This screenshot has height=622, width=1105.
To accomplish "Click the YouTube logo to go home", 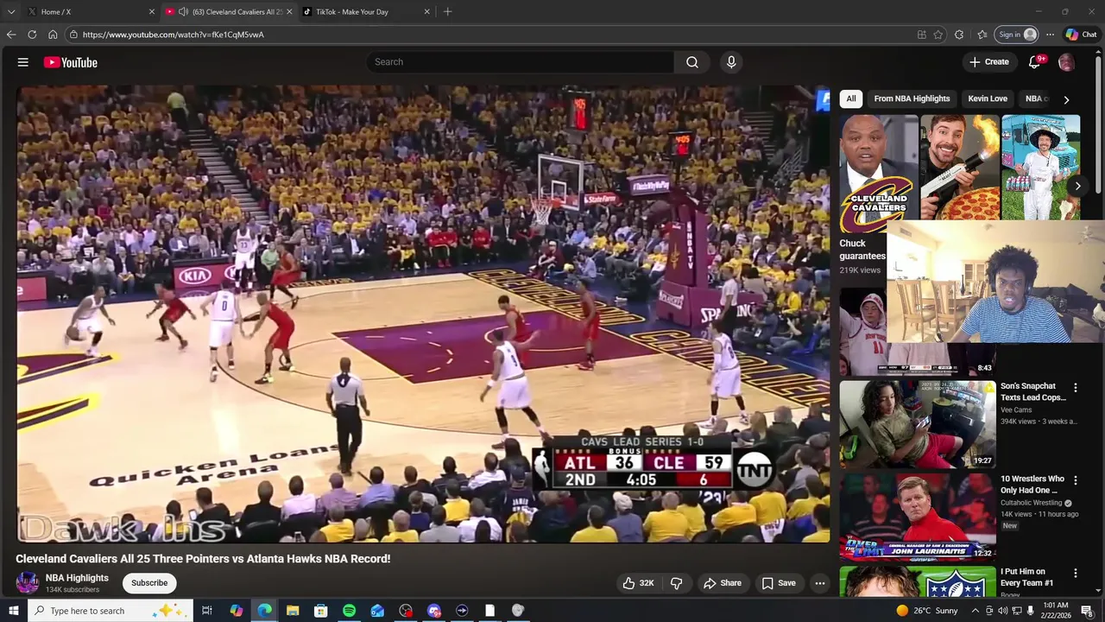I will click(x=71, y=62).
